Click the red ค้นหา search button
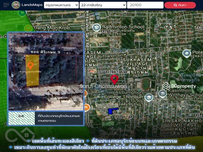Screen dimensions: 203x152 (180, 5)
